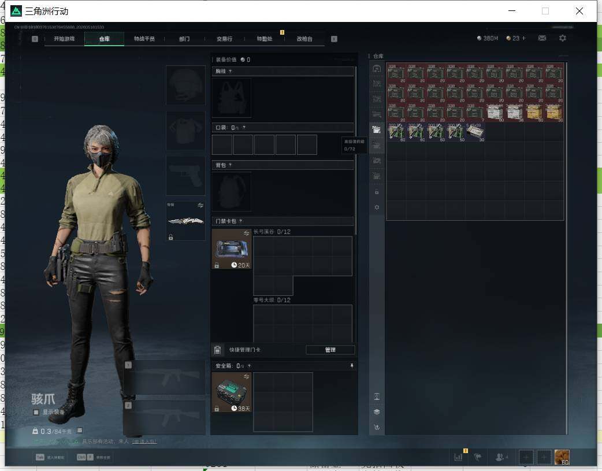The image size is (602, 471).
Task: Select primary weapon slot 1
Action: tap(165, 377)
